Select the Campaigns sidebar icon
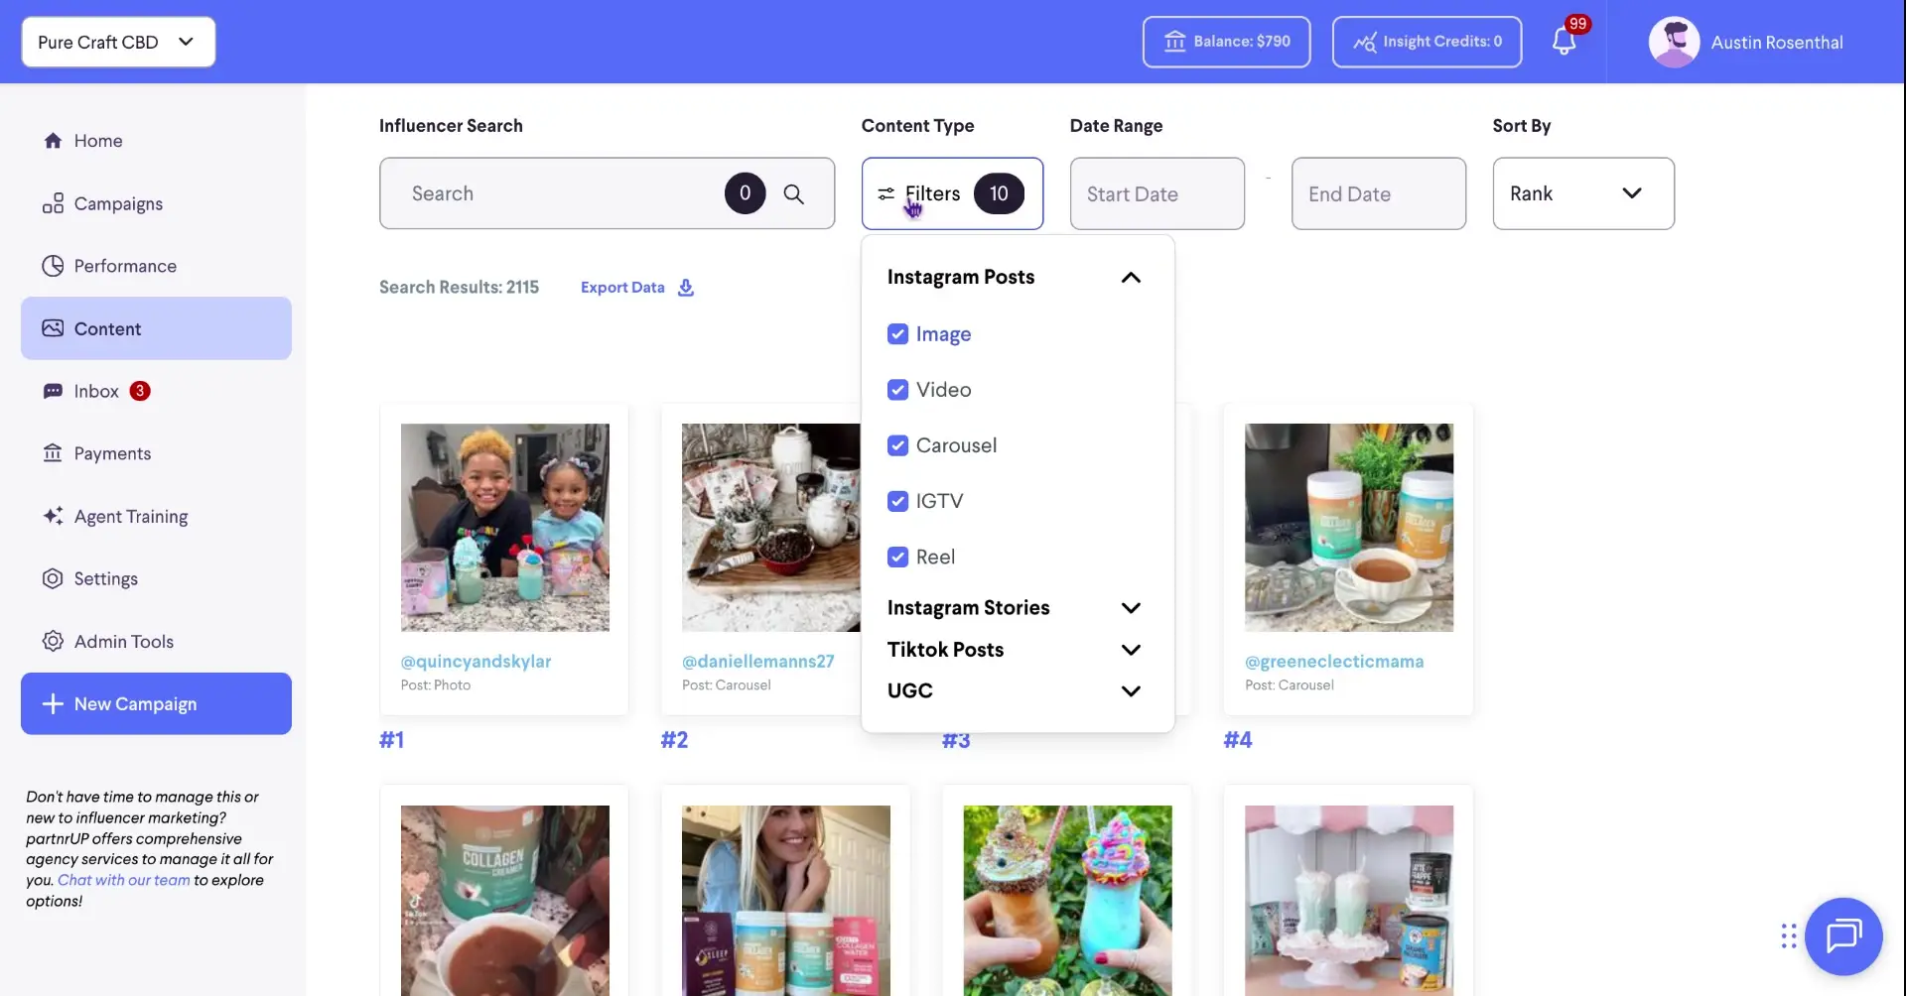Screen dimensions: 1906x996 point(53,203)
